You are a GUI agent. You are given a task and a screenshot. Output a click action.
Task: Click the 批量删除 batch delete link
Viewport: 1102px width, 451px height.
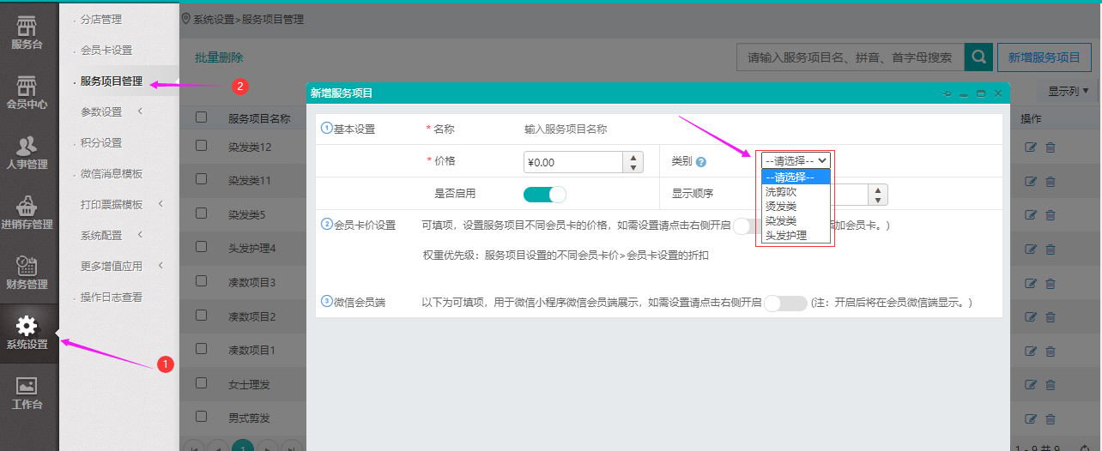[219, 58]
